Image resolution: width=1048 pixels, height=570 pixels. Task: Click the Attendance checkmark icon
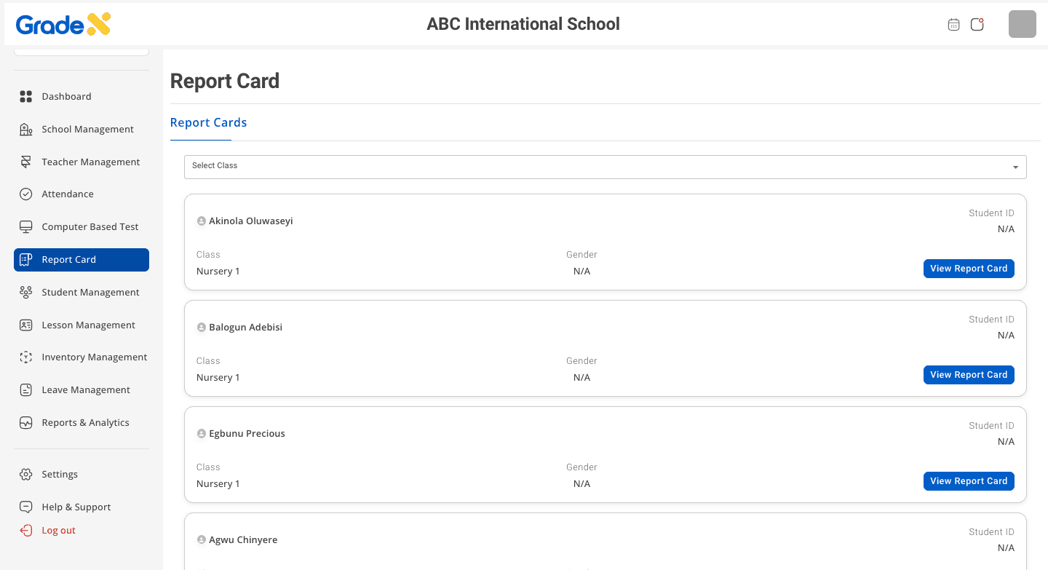[x=26, y=194]
